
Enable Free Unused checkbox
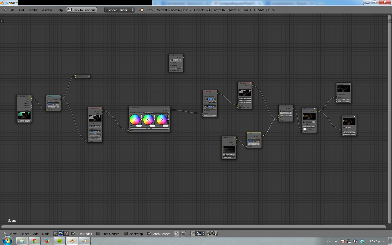(x=98, y=234)
